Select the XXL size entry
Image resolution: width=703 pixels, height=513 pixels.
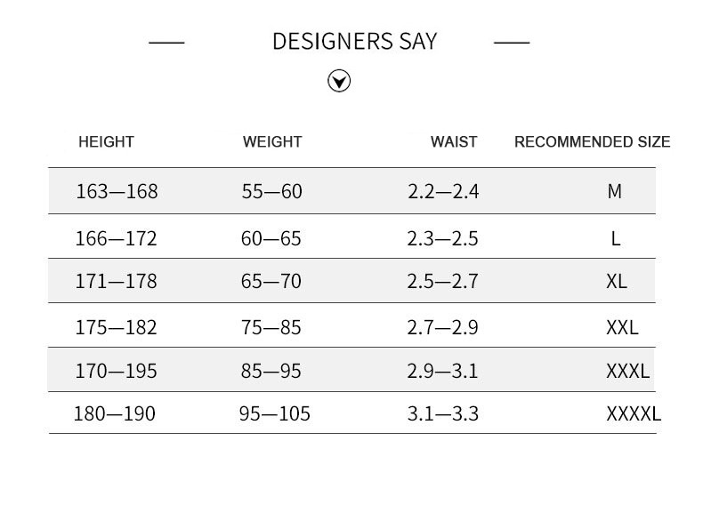[622, 327]
